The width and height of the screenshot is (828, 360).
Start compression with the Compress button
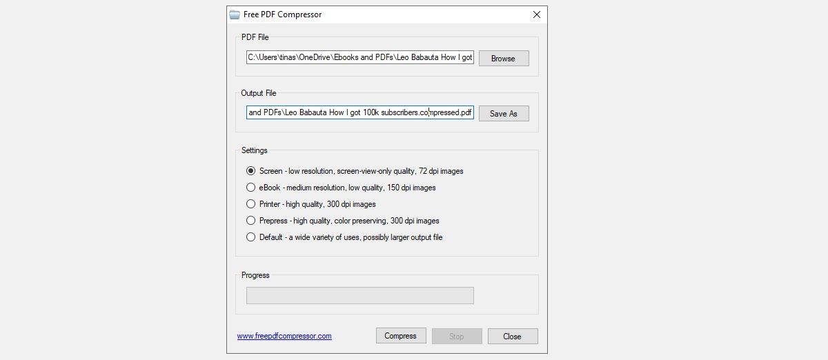point(401,336)
